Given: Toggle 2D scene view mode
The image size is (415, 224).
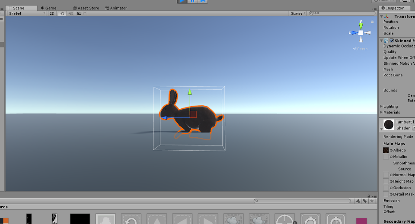Looking at the screenshot, I should tap(52, 13).
